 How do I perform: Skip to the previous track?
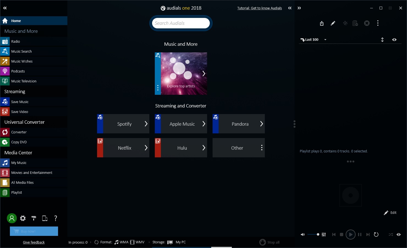[334, 234]
